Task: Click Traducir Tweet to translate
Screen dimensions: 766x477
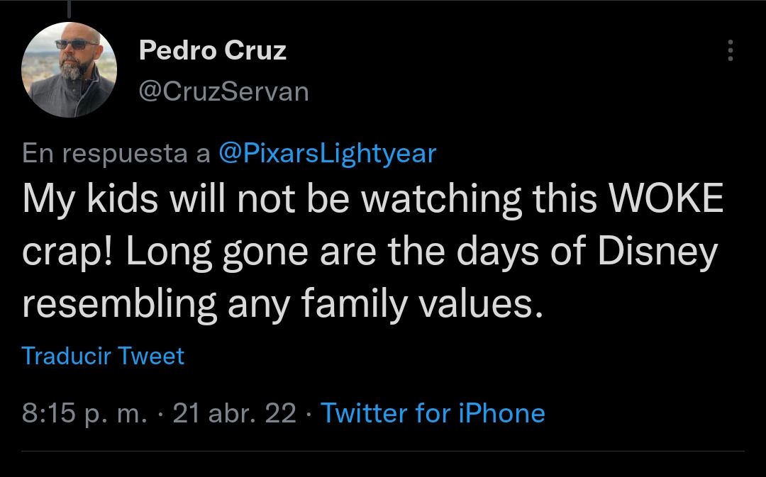Action: coord(103,355)
